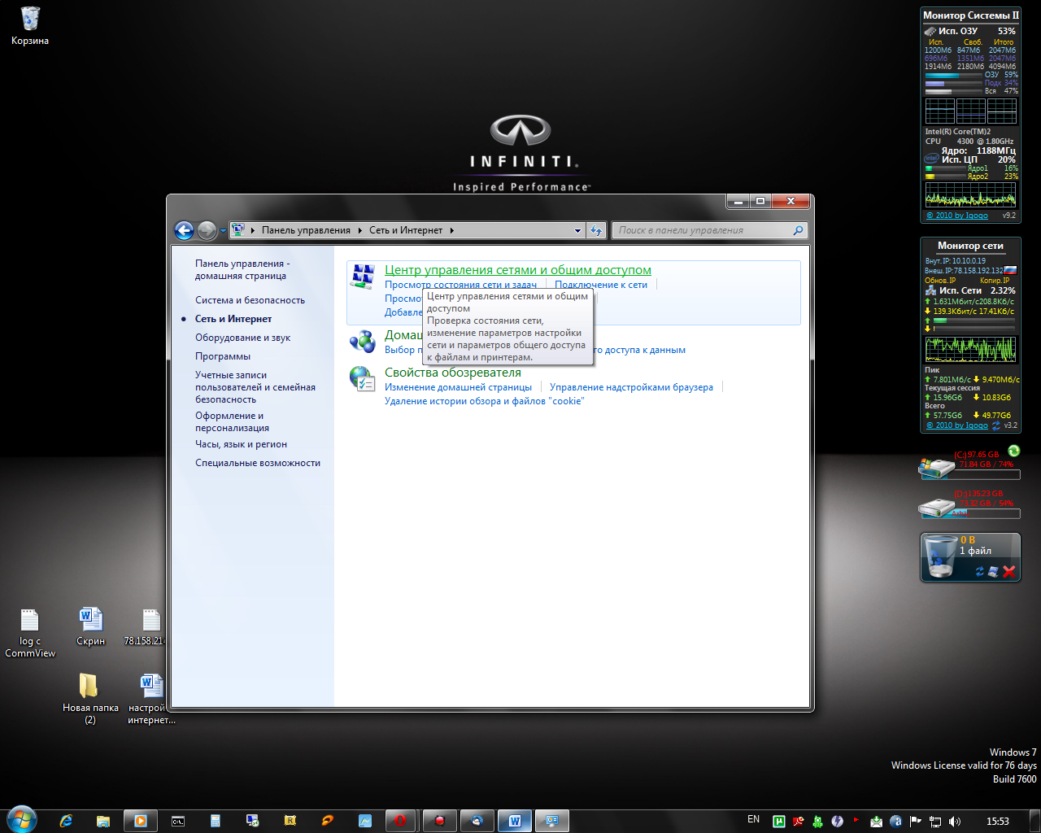Open Панель управления - домашняя страница link
The image size is (1041, 833).
pos(242,269)
